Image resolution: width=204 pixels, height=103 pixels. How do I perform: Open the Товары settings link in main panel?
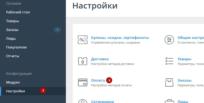click(x=184, y=59)
